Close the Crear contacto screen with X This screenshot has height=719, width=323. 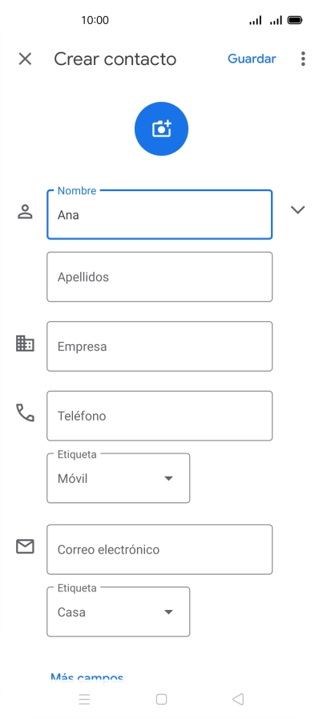(25, 59)
